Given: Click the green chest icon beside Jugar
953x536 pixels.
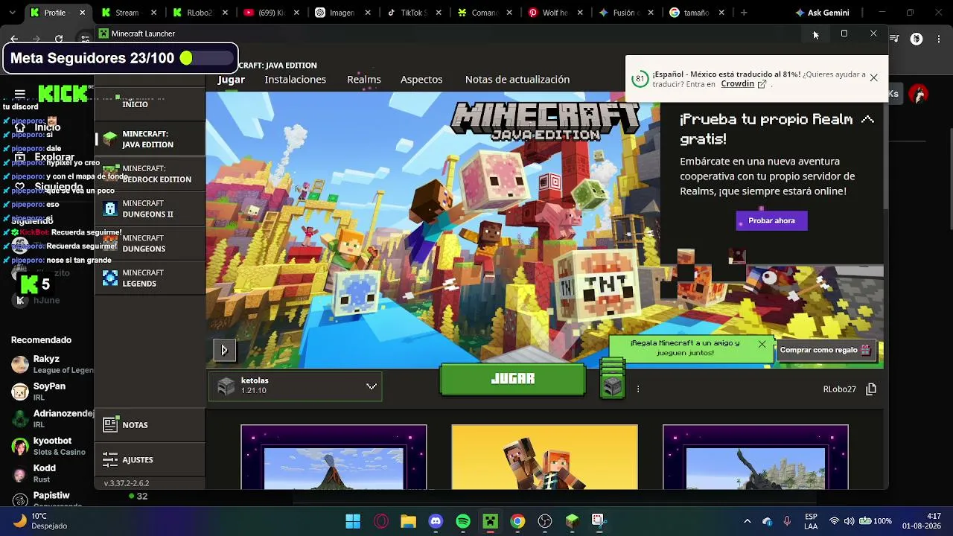Looking at the screenshot, I should click(x=612, y=379).
